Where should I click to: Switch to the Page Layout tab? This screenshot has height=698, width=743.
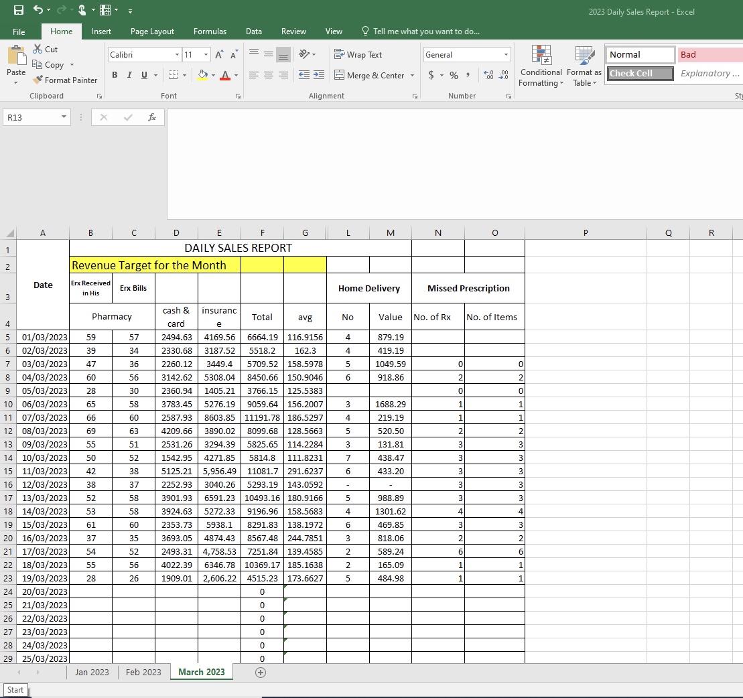click(152, 31)
